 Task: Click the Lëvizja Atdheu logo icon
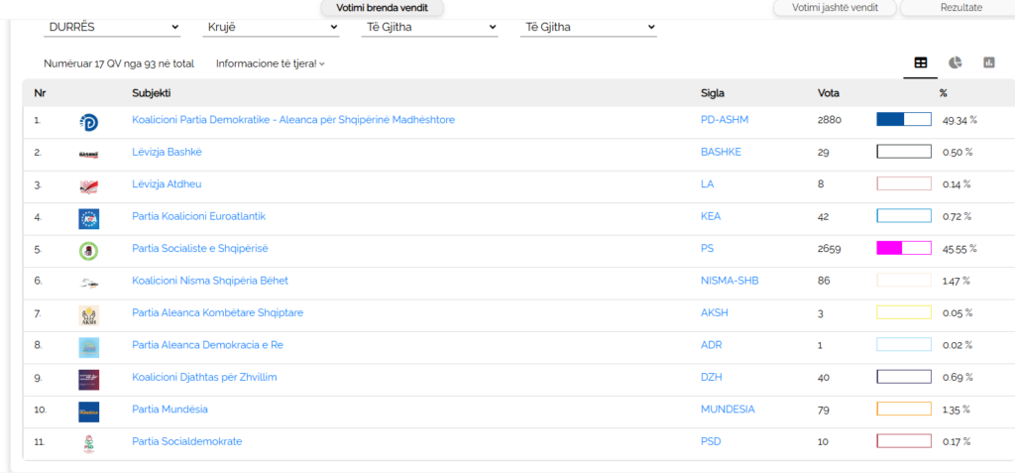[x=88, y=185]
